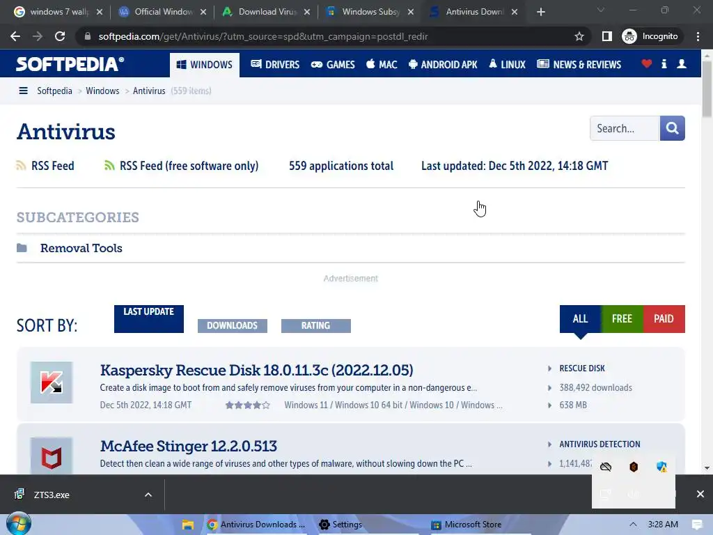Click the Windows Security shield tray icon
713x535 pixels.
(x=661, y=467)
